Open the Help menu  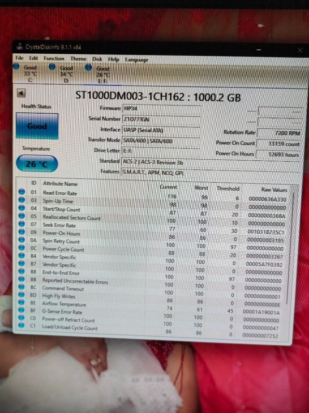(113, 60)
